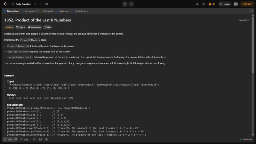The width and height of the screenshot is (256, 144).
Task: Open the notes icon in top bar
Action: (x=131, y=4)
